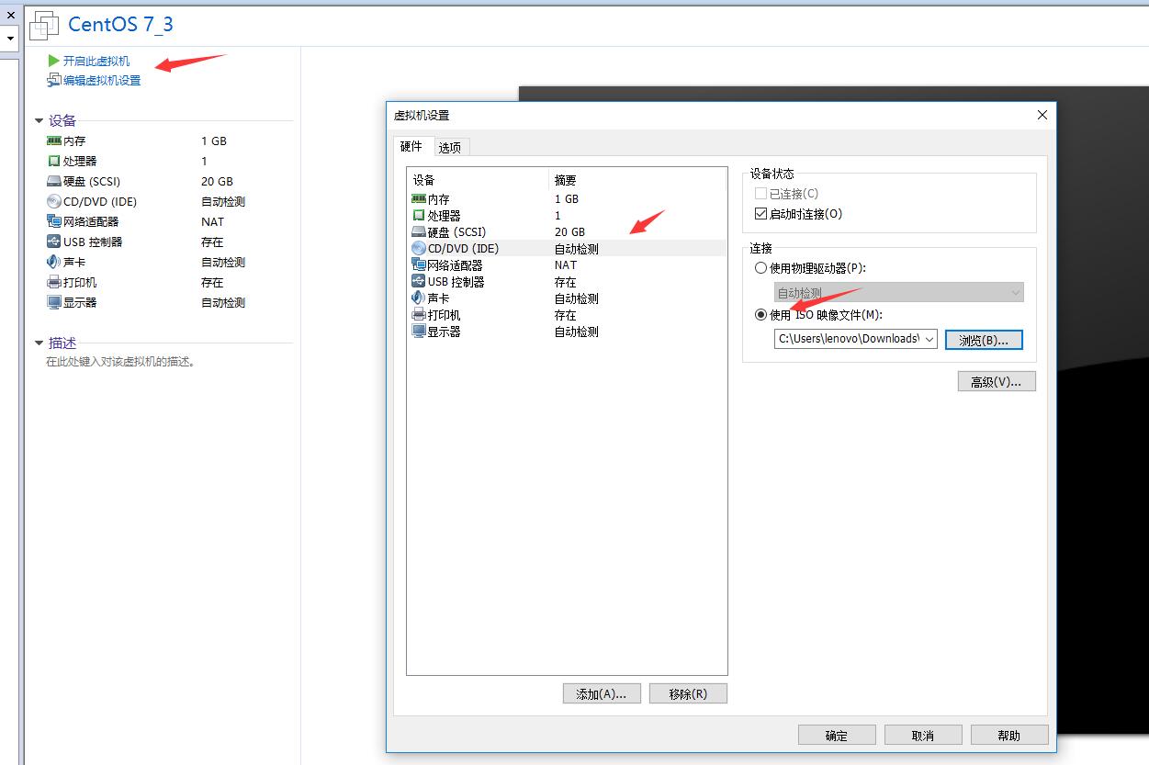Select sound card icon in left device panel

[x=54, y=262]
